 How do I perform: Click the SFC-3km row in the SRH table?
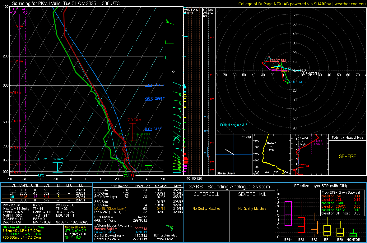[x=139, y=193]
